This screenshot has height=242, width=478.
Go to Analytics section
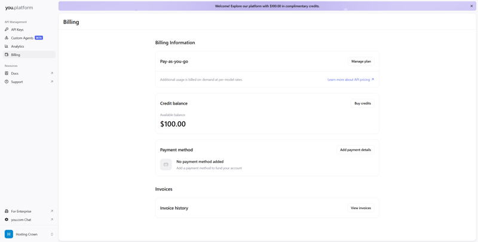click(29, 47)
